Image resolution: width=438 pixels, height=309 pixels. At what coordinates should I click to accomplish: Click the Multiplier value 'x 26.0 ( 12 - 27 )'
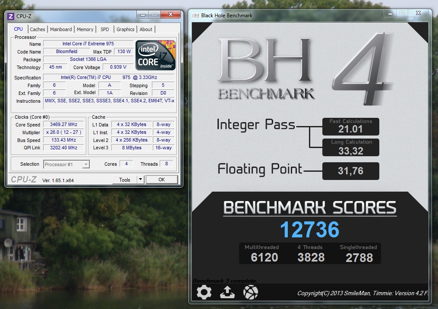tap(64, 132)
